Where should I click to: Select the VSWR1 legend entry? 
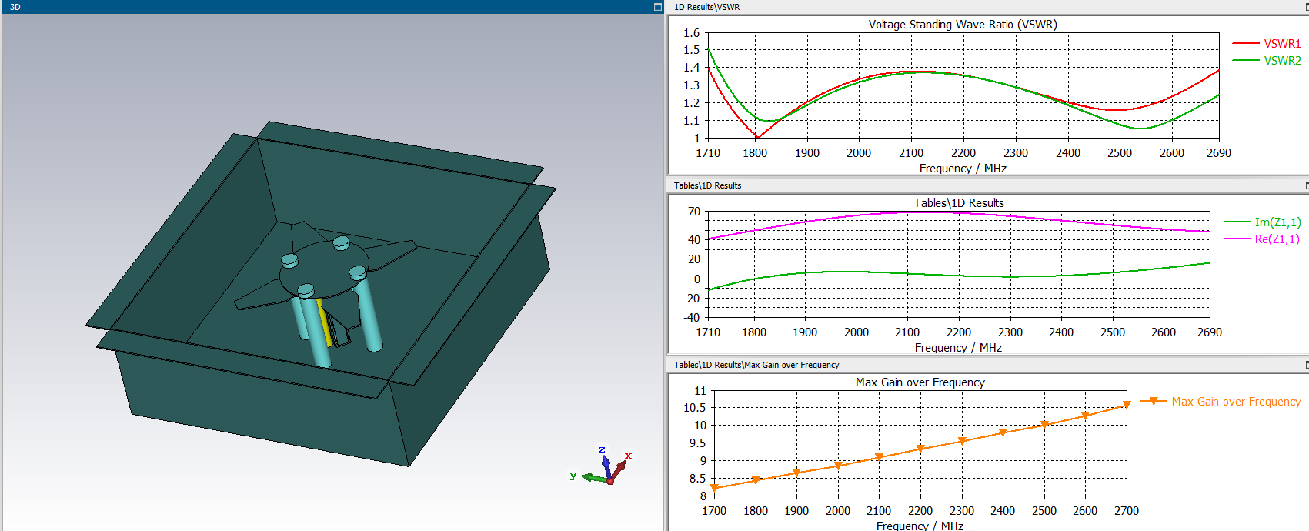click(x=1282, y=44)
